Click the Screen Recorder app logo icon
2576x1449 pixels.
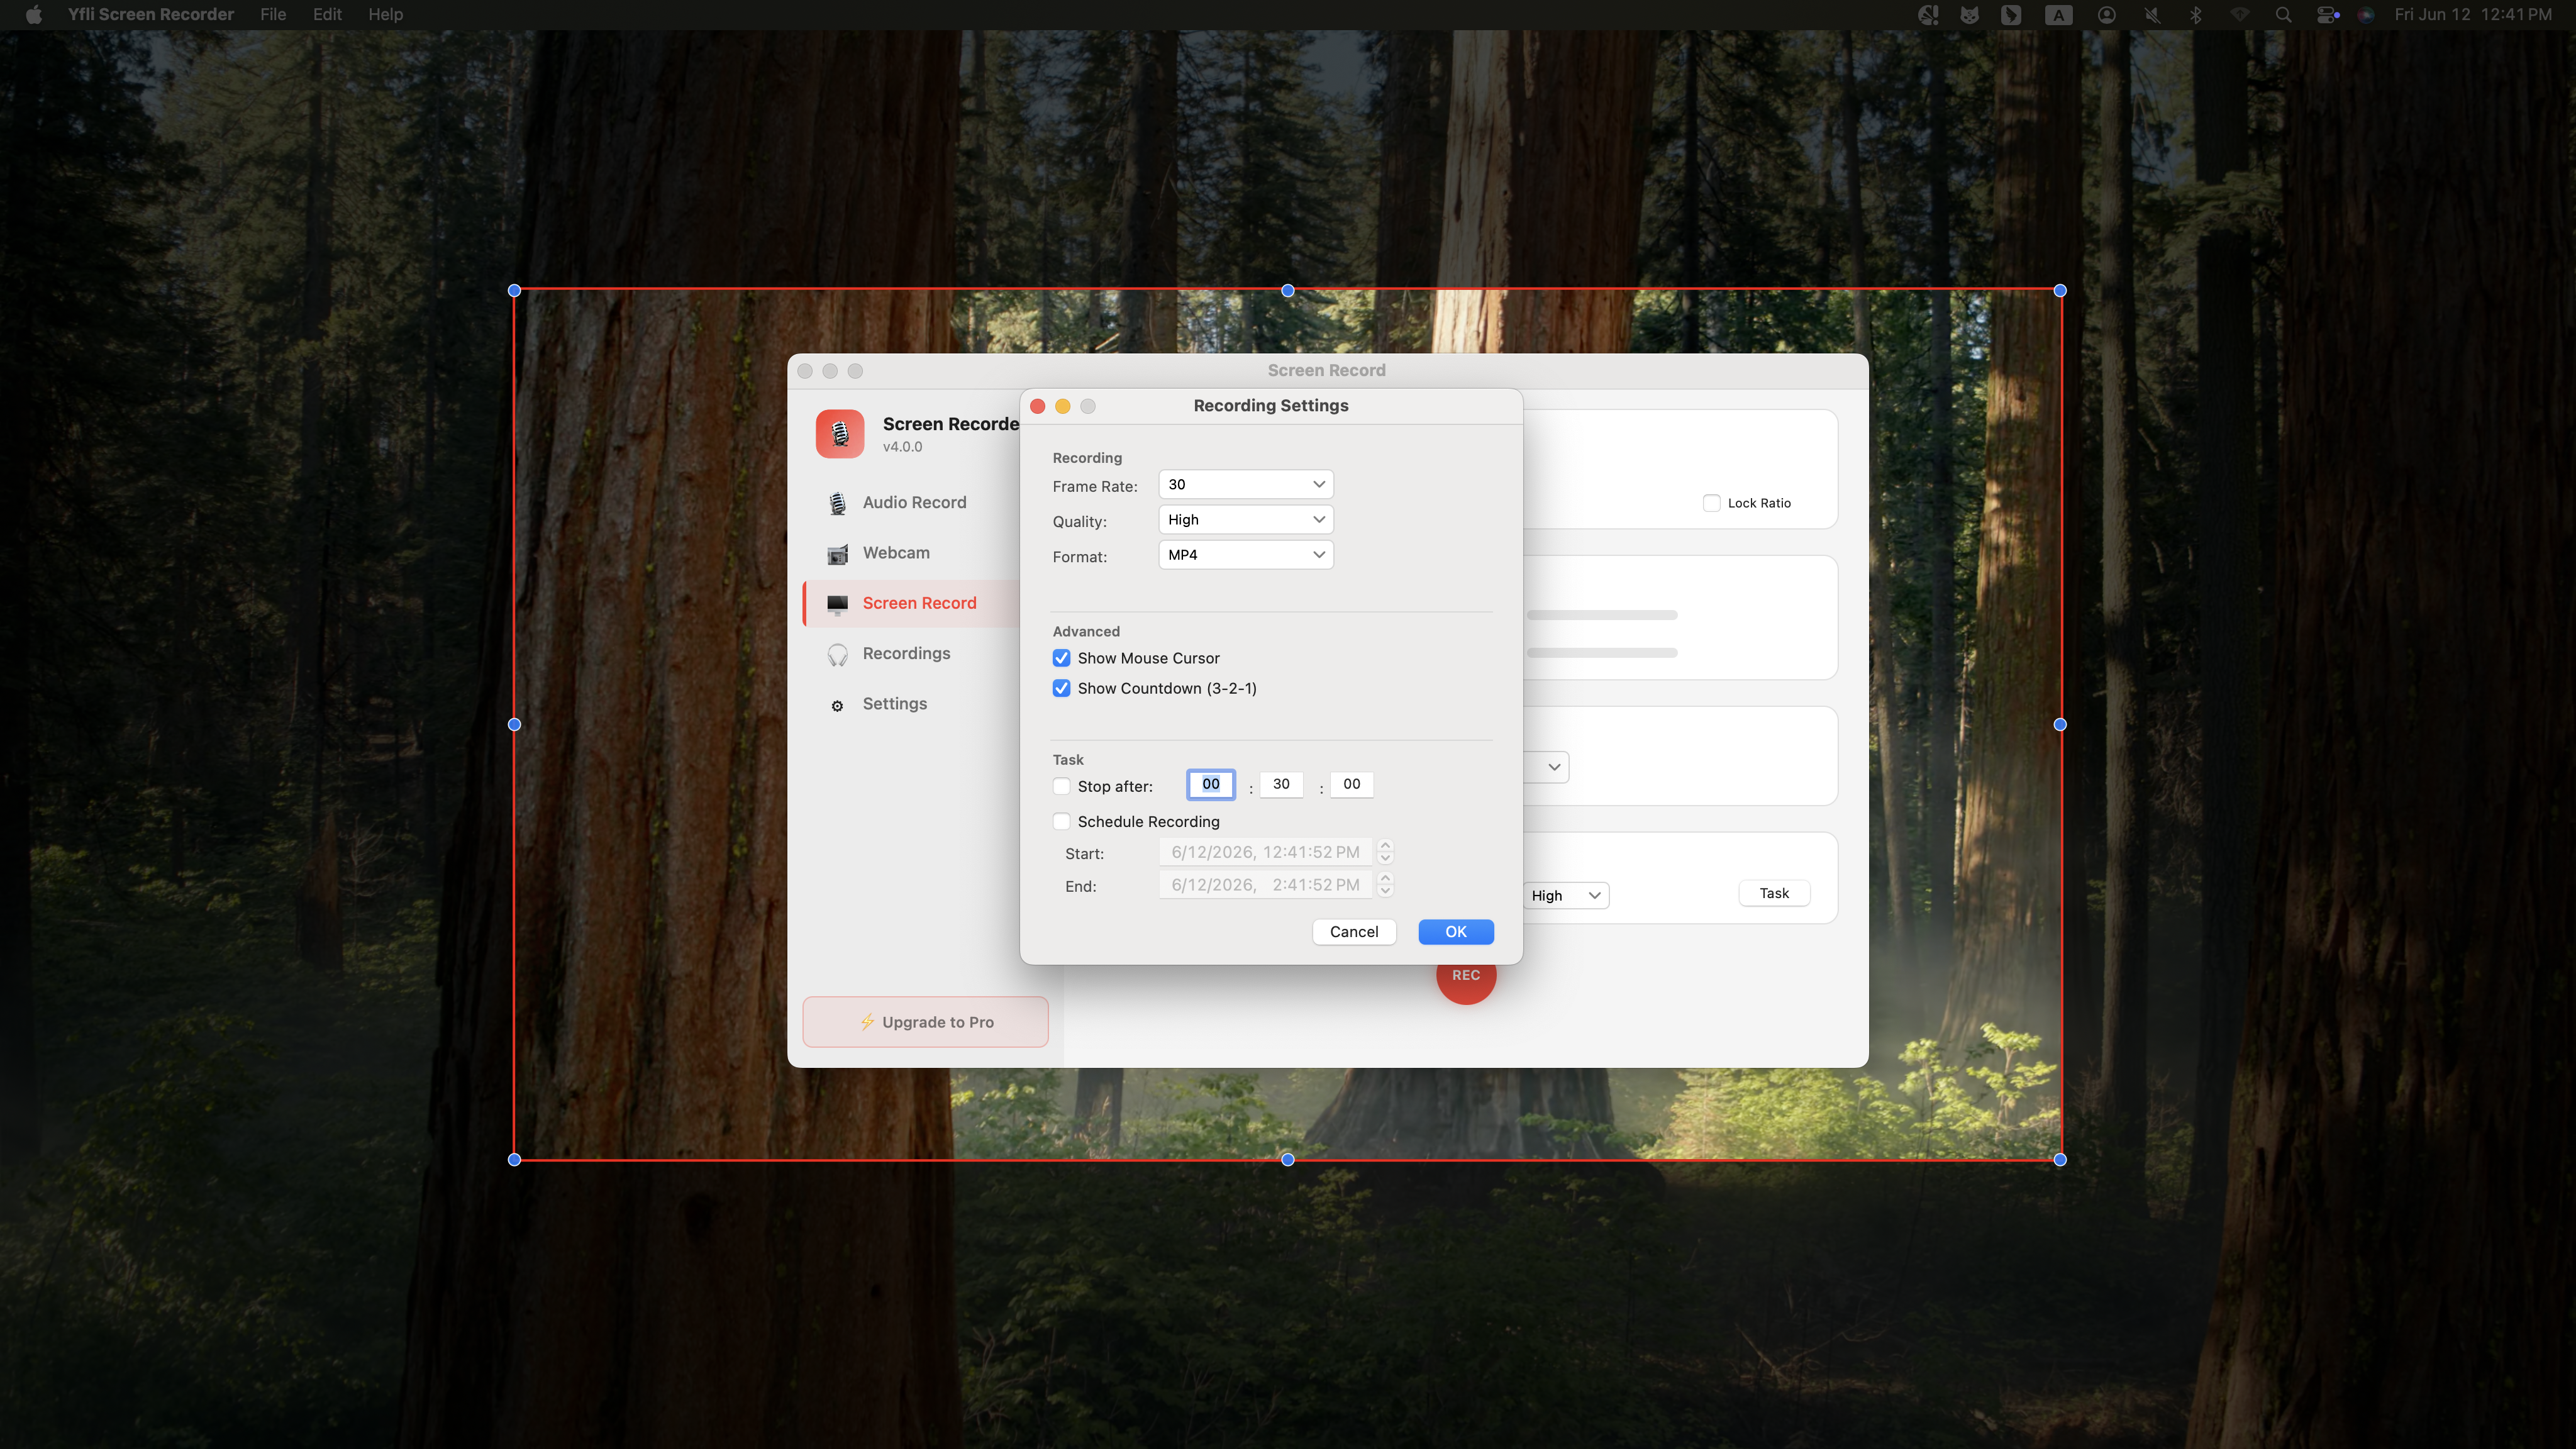tap(840, 434)
